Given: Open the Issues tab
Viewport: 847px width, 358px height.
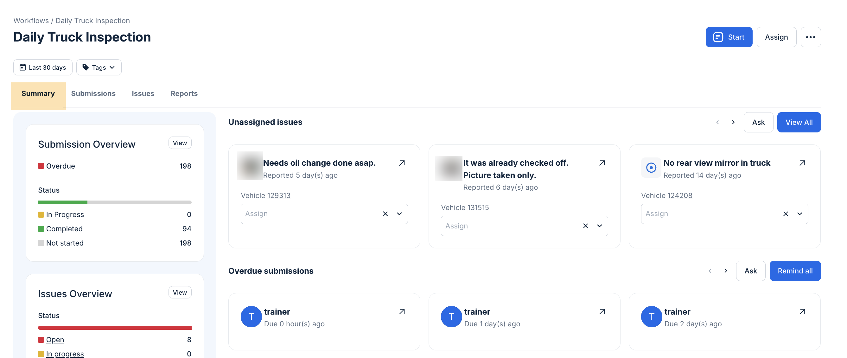Looking at the screenshot, I should (x=143, y=93).
